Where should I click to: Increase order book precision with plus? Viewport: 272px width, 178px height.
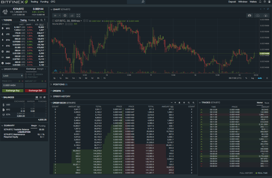point(175,103)
